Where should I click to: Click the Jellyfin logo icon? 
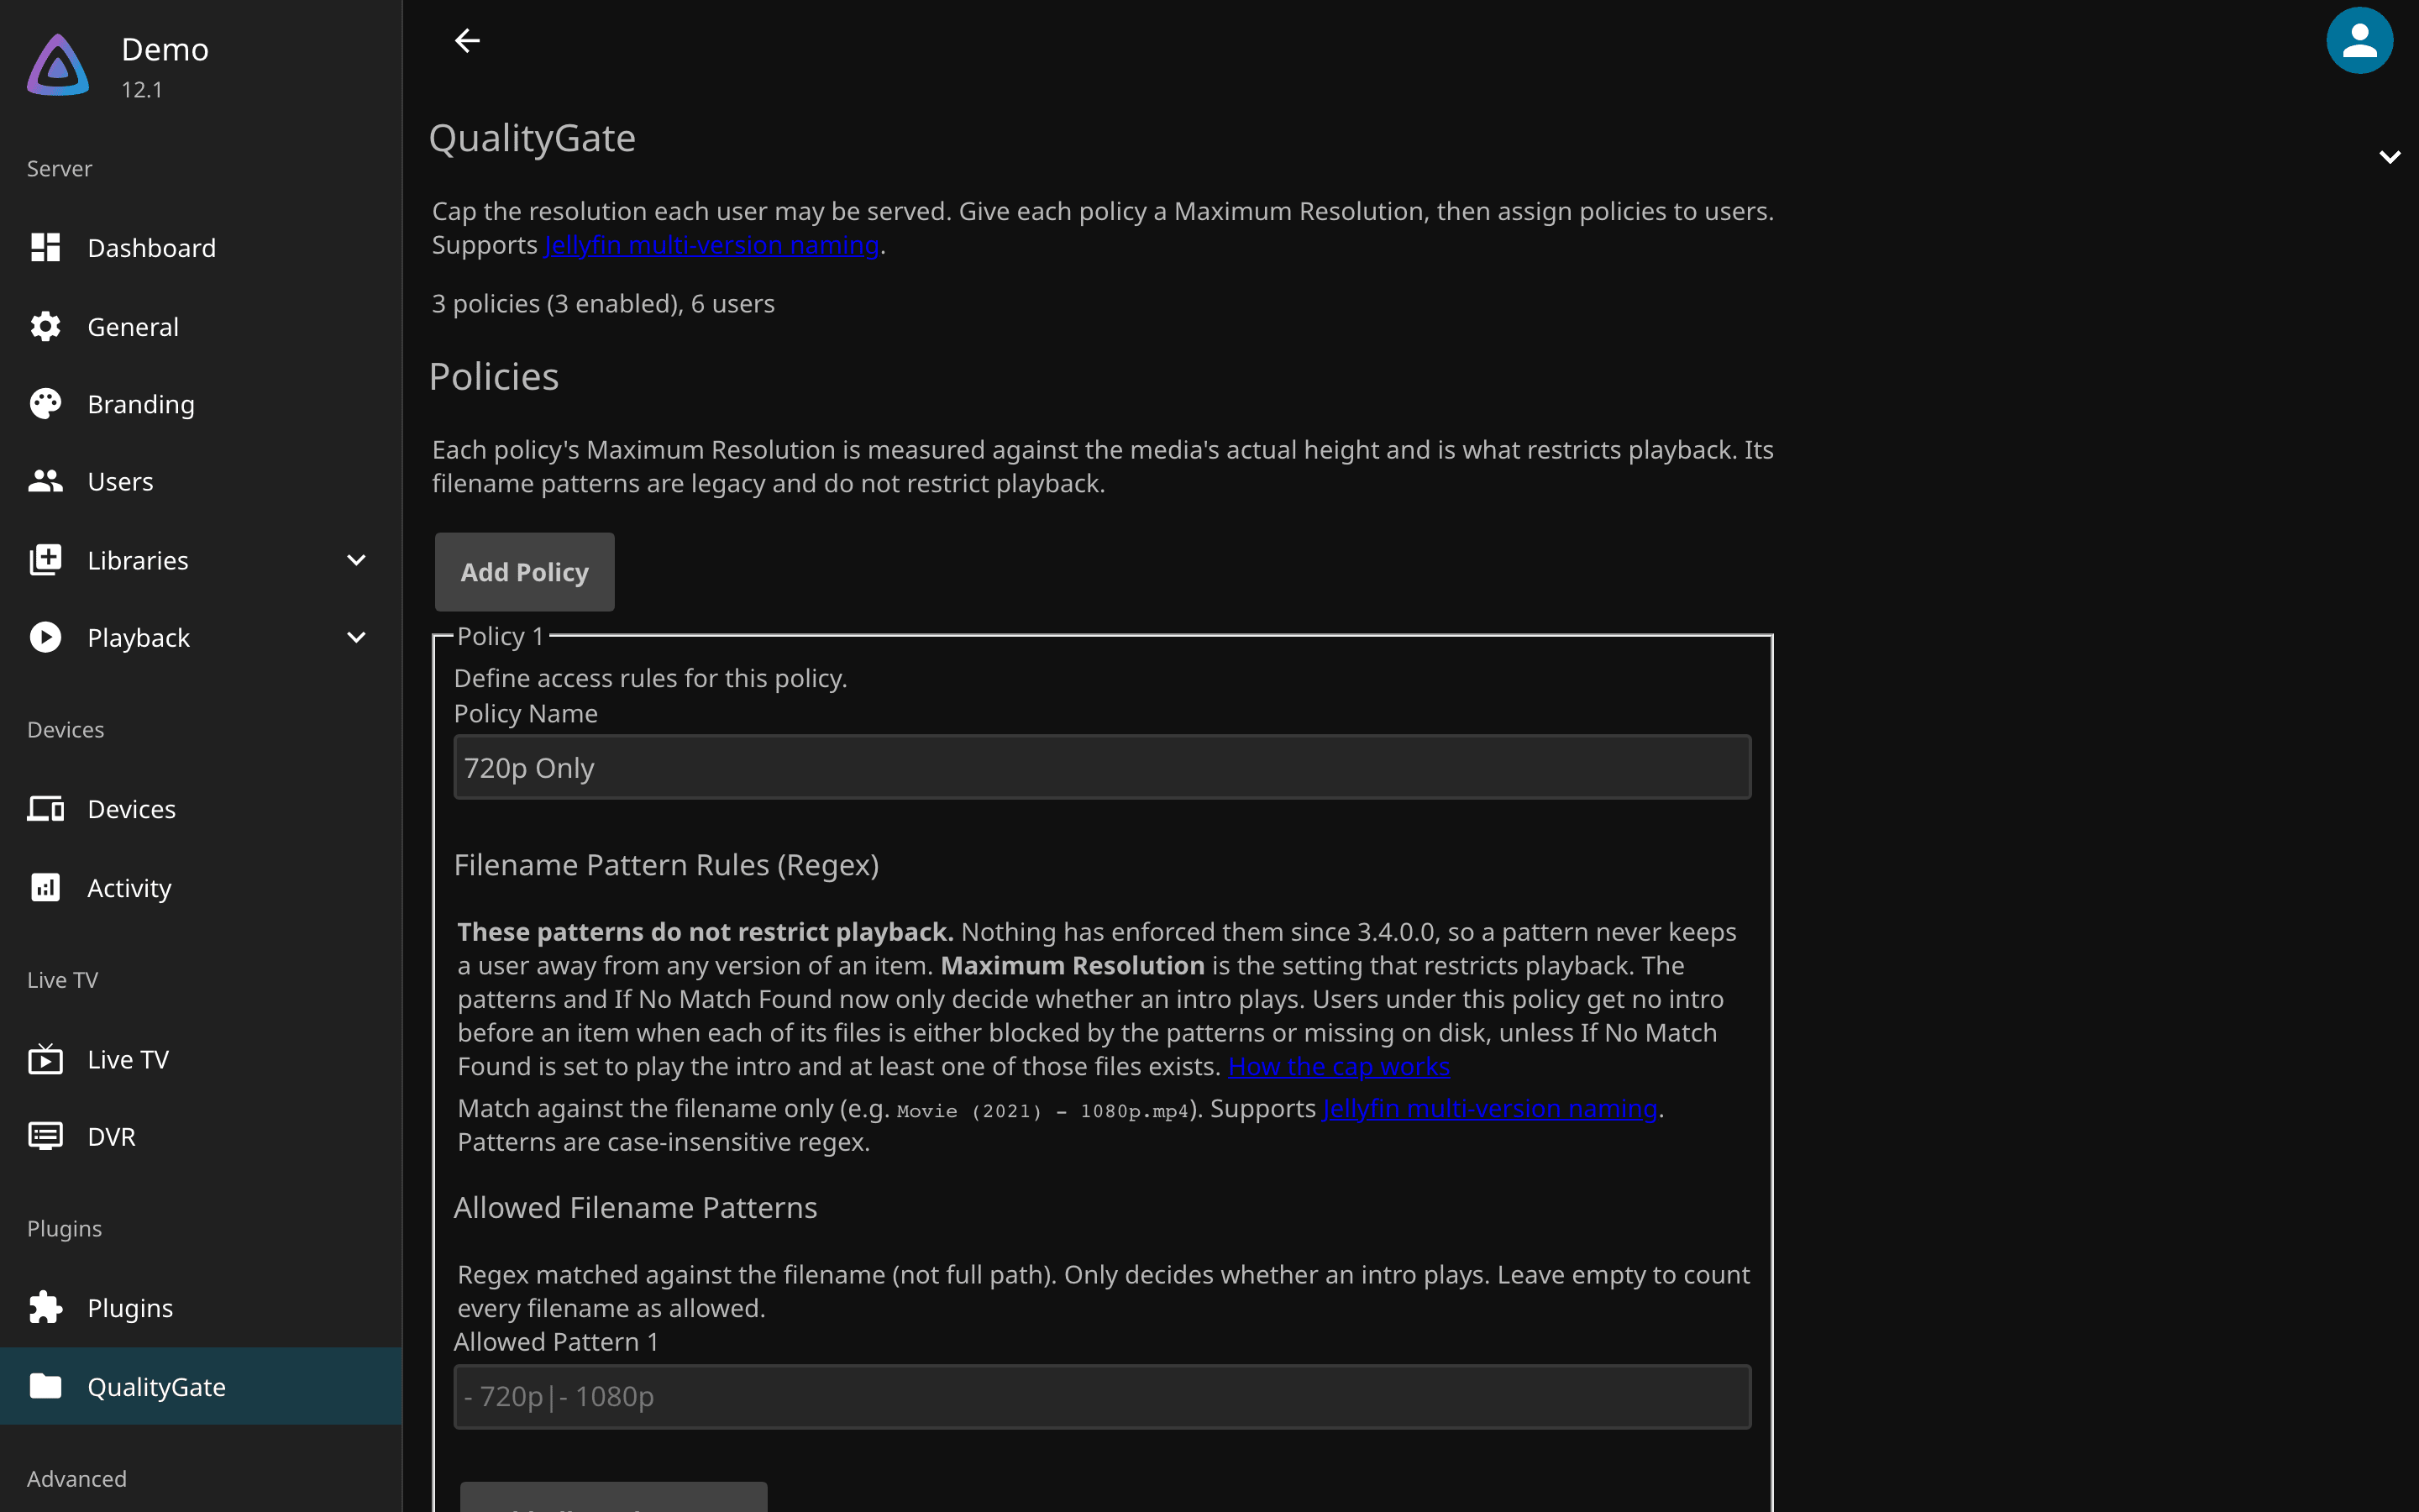click(58, 66)
